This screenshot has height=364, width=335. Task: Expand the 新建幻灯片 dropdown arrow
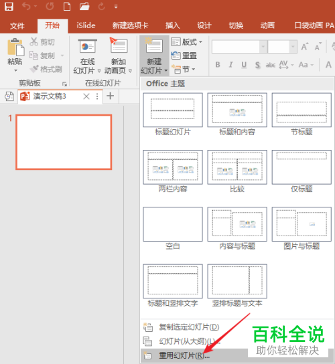[x=166, y=70]
